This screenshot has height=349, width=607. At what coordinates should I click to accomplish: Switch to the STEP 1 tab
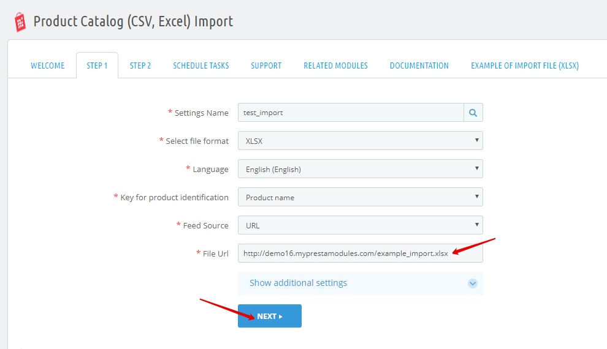97,66
